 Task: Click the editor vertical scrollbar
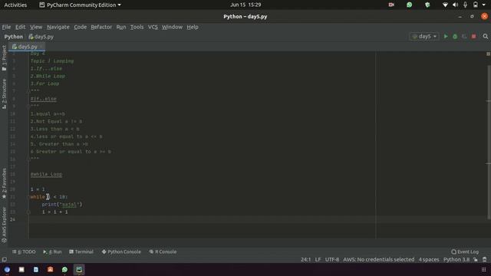click(x=489, y=143)
